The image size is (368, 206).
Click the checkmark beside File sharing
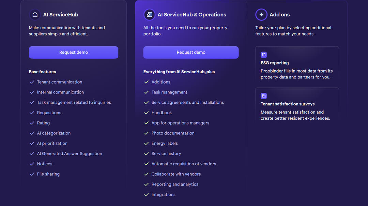[32, 174]
